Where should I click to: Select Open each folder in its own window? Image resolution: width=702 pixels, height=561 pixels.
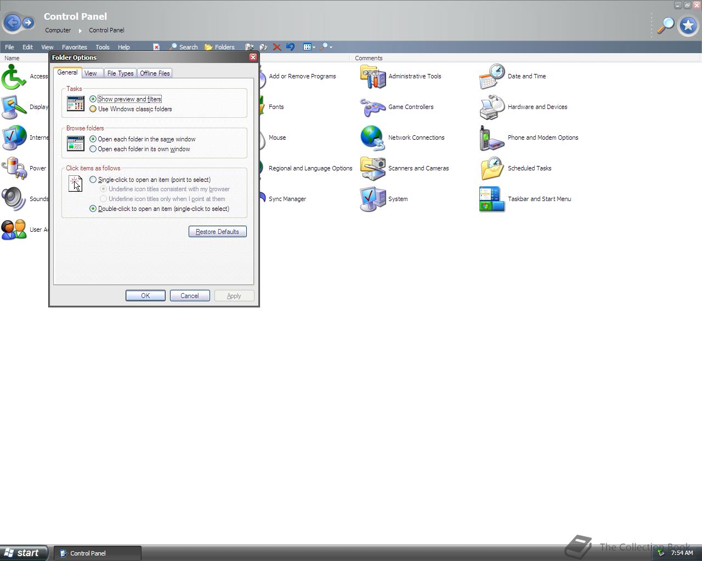[x=140, y=149]
